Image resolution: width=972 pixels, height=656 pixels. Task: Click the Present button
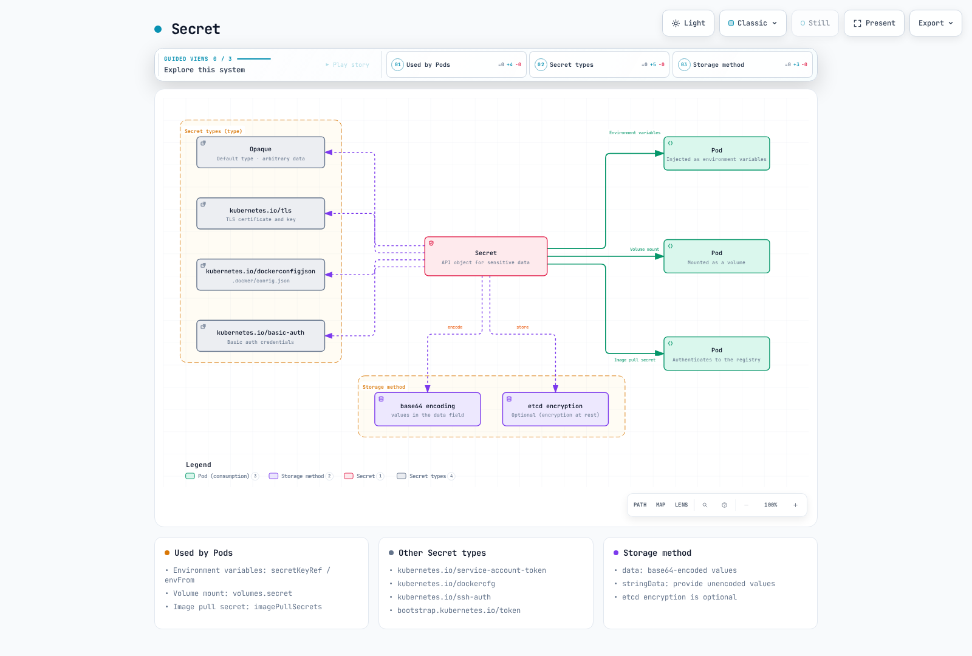(874, 23)
